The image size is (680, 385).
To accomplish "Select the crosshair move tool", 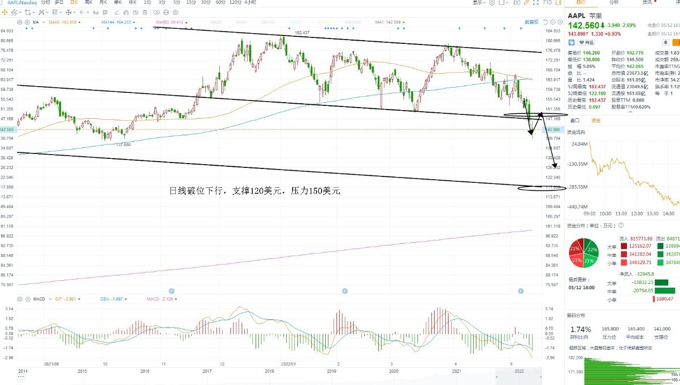I will 4,12.
